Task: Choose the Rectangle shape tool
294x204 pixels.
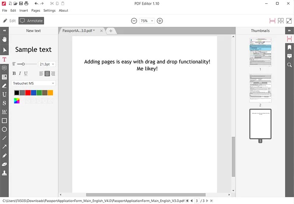Action: 4,120
